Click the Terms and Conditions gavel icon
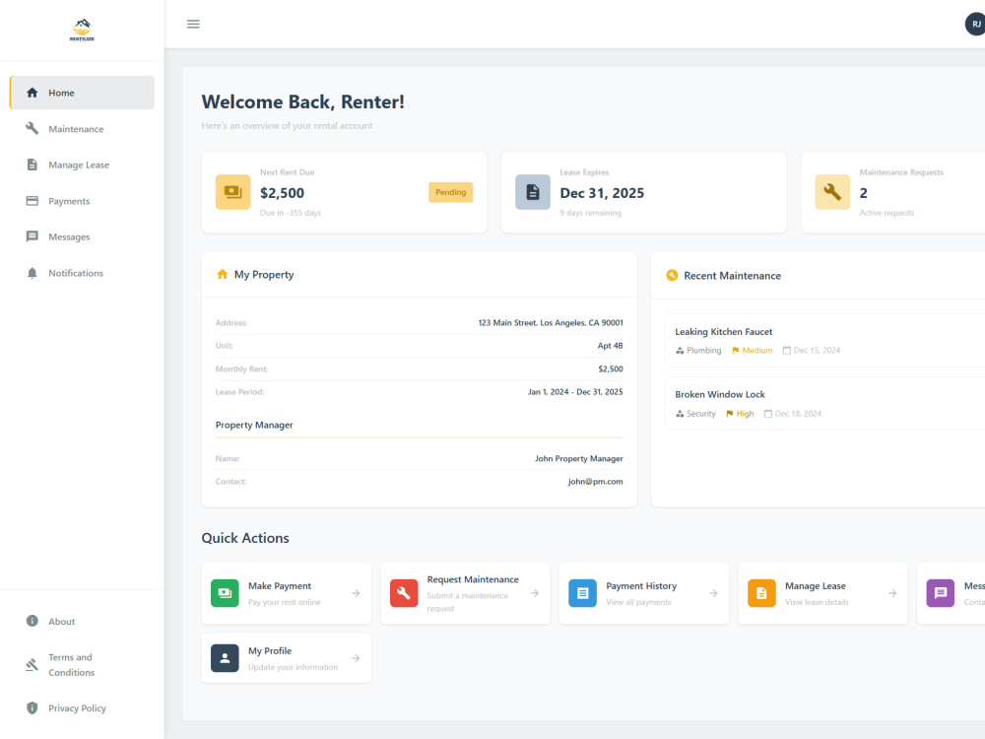 click(x=33, y=665)
